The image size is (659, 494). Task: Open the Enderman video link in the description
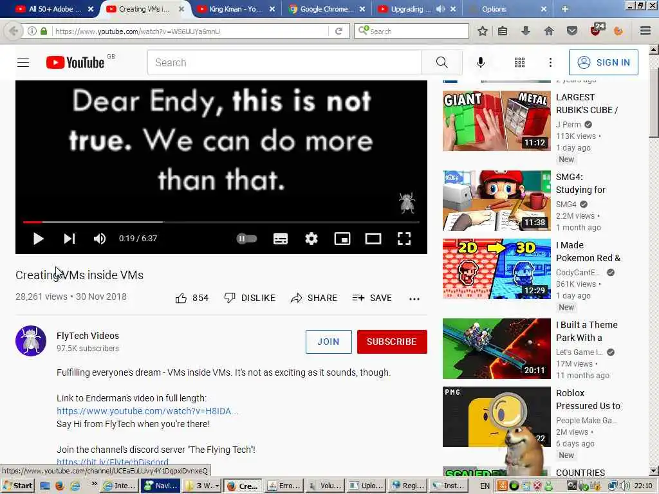pos(147,411)
